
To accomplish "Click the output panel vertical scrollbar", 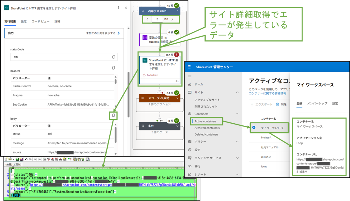I will pos(128,95).
